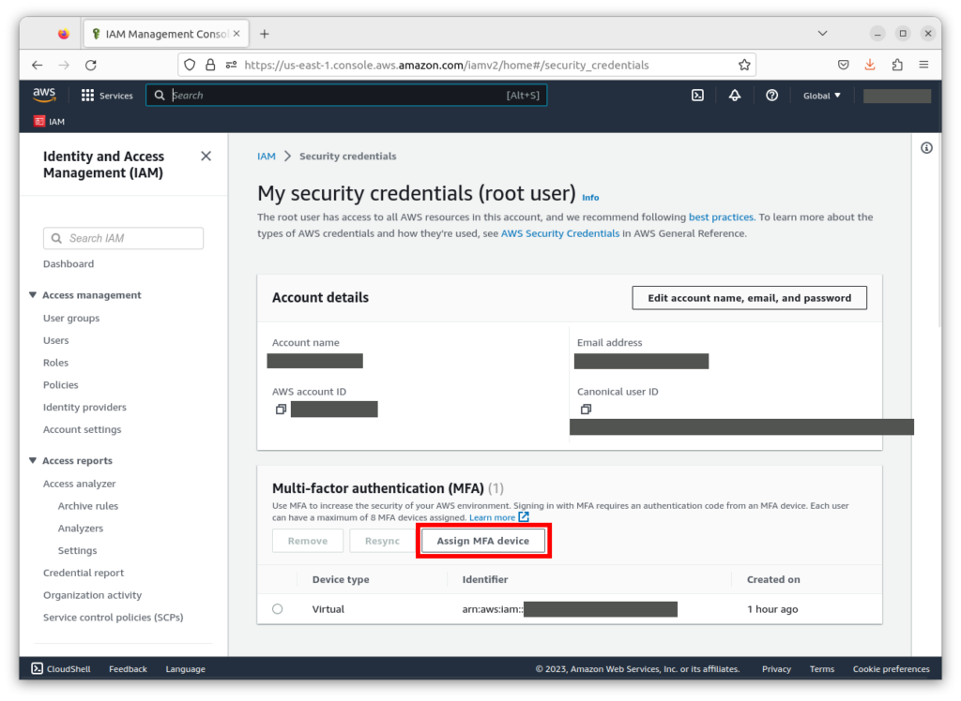Image resolution: width=961 pixels, height=701 pixels.
Task: Open the info panel icon at right
Action: coord(926,147)
